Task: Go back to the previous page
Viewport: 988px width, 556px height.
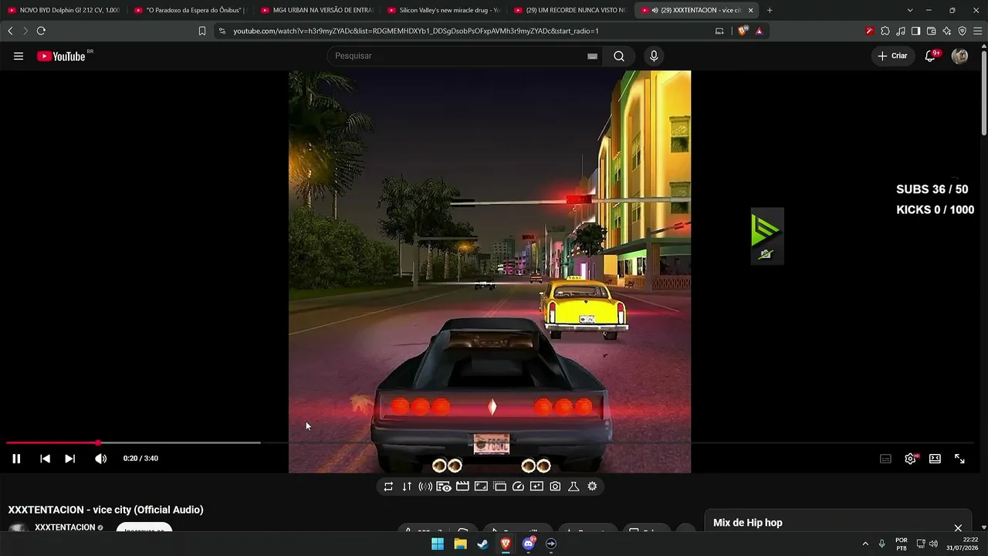Action: 10,31
